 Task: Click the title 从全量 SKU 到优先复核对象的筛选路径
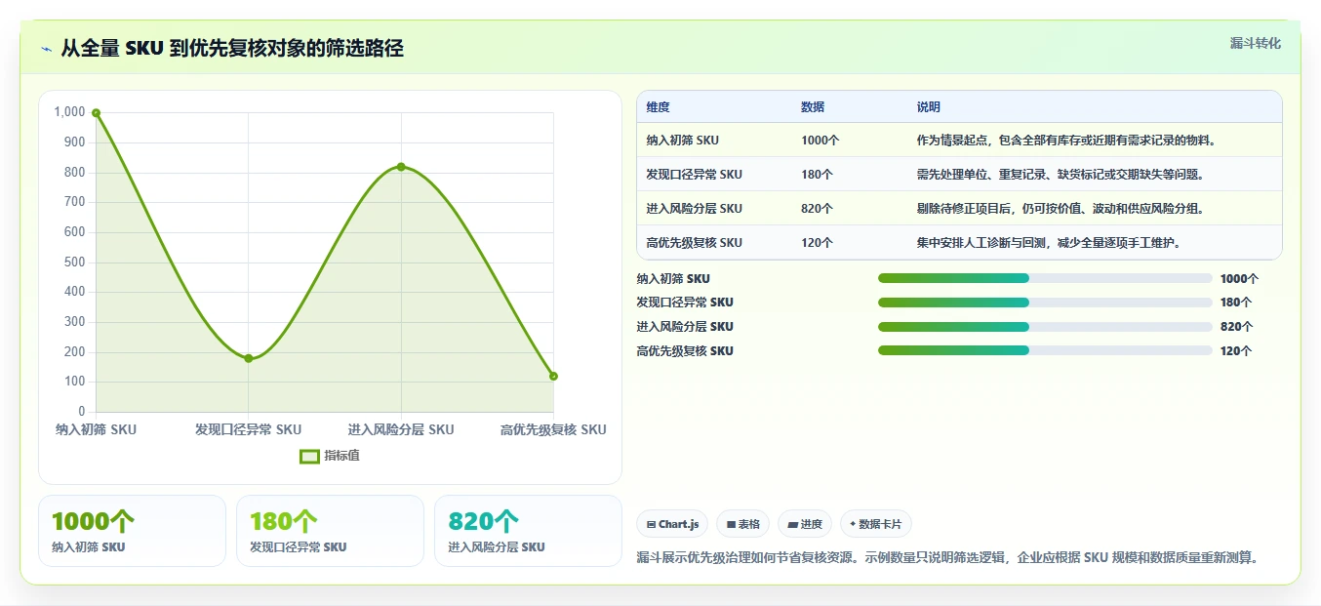[232, 49]
